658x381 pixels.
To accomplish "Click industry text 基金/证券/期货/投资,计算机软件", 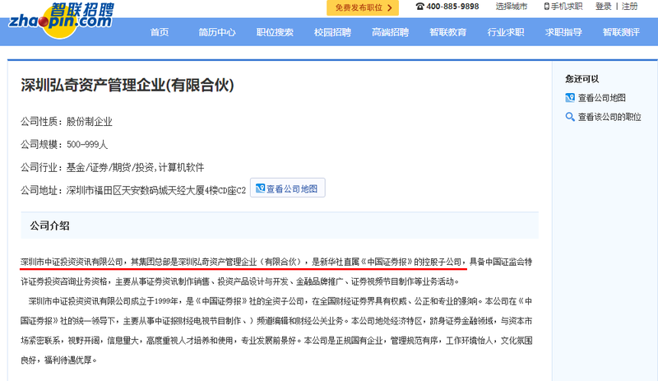I will [135, 168].
